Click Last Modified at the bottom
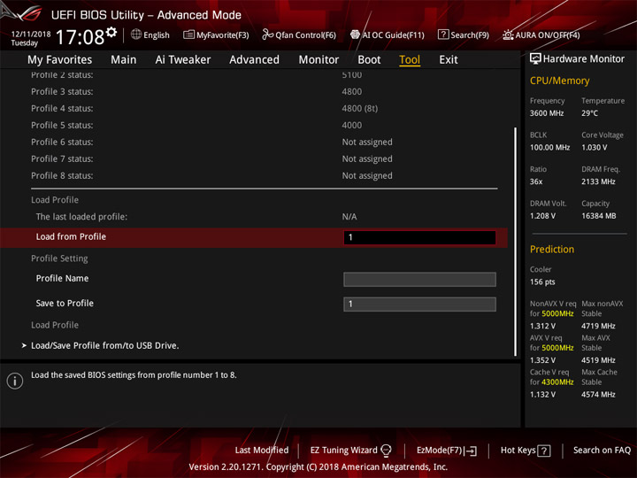The image size is (637, 478). click(262, 450)
